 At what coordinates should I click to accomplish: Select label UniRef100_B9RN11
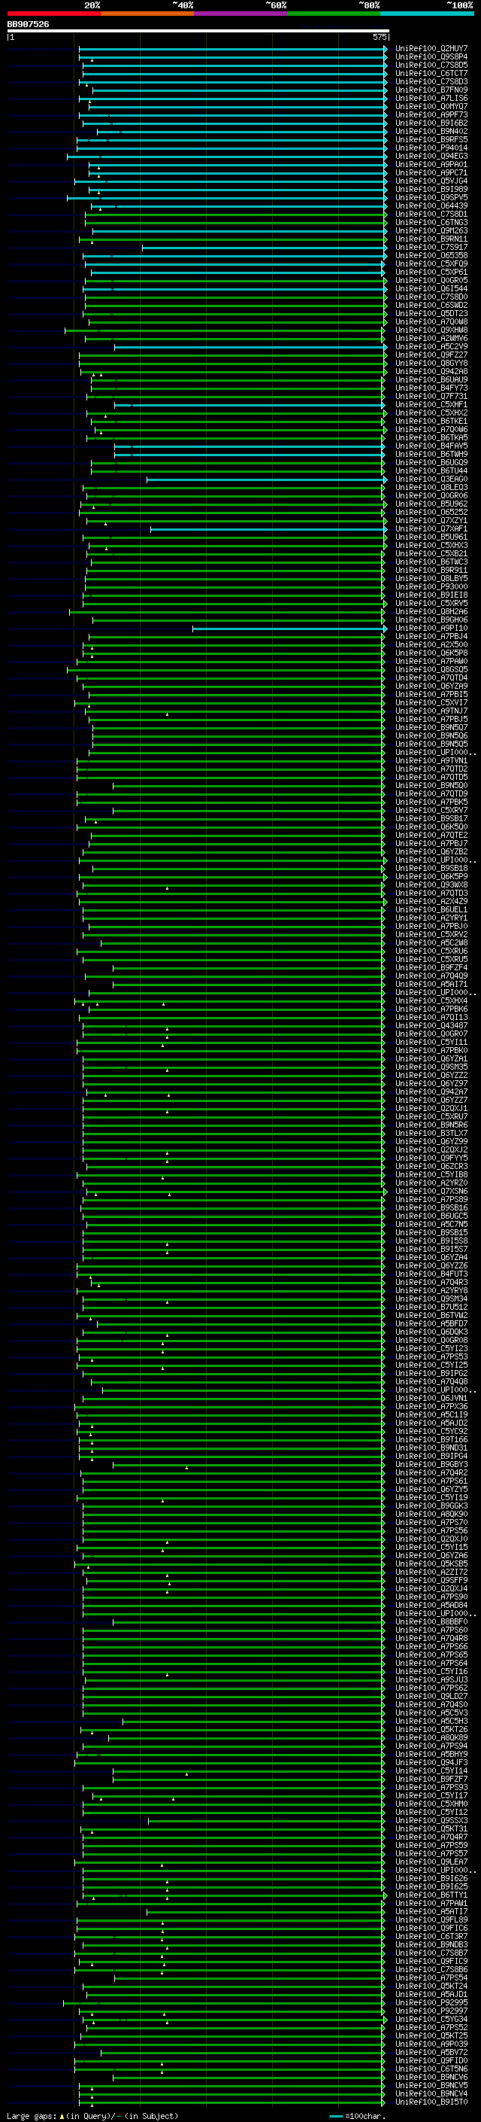coord(431,239)
